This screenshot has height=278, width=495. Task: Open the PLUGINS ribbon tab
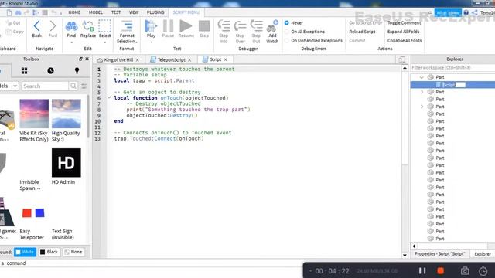pyautogui.click(x=155, y=12)
